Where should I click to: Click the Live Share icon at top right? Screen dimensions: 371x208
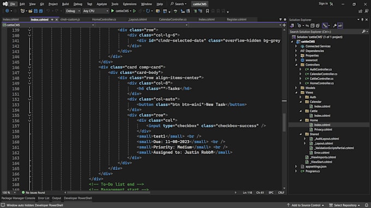pyautogui.click(x=360, y=11)
